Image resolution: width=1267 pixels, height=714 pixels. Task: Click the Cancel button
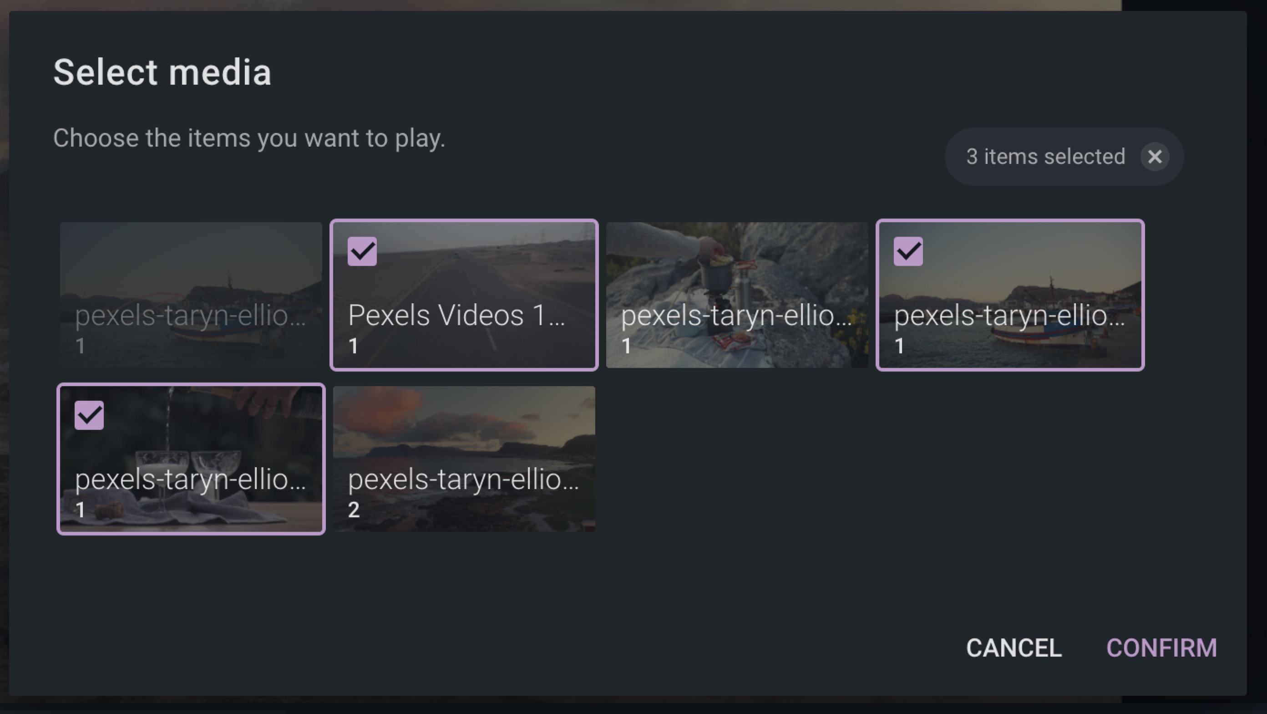point(1014,648)
